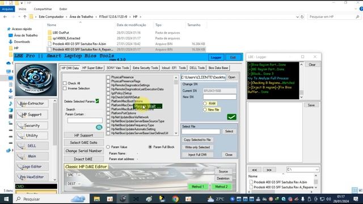Screen dimensions: 363x204
Task: Expand the Explorer address history dropdown
Action: coord(297,16)
